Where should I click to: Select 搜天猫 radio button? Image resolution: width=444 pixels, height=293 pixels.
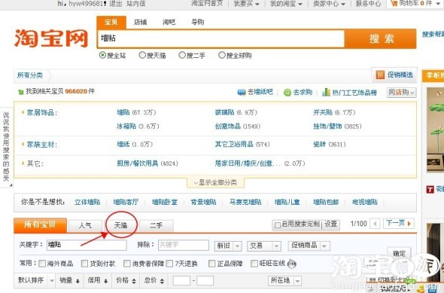coord(142,55)
